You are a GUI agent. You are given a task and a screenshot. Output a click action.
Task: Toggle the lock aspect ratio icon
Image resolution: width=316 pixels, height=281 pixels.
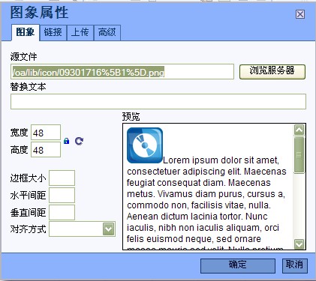click(66, 141)
